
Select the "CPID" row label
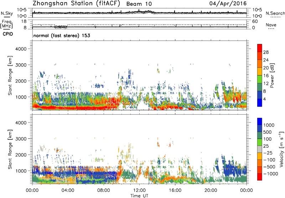tap(8, 34)
